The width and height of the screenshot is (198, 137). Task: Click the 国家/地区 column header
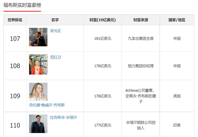click(x=177, y=20)
